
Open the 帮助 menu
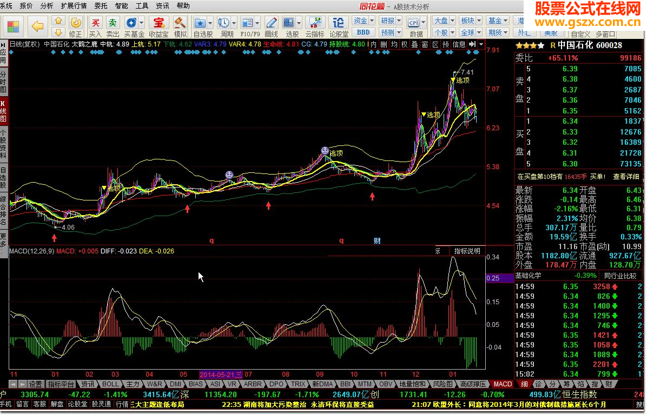pyautogui.click(x=183, y=6)
